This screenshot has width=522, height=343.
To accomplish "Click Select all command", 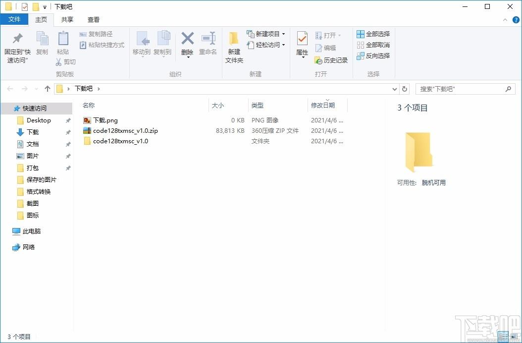I will click(373, 34).
